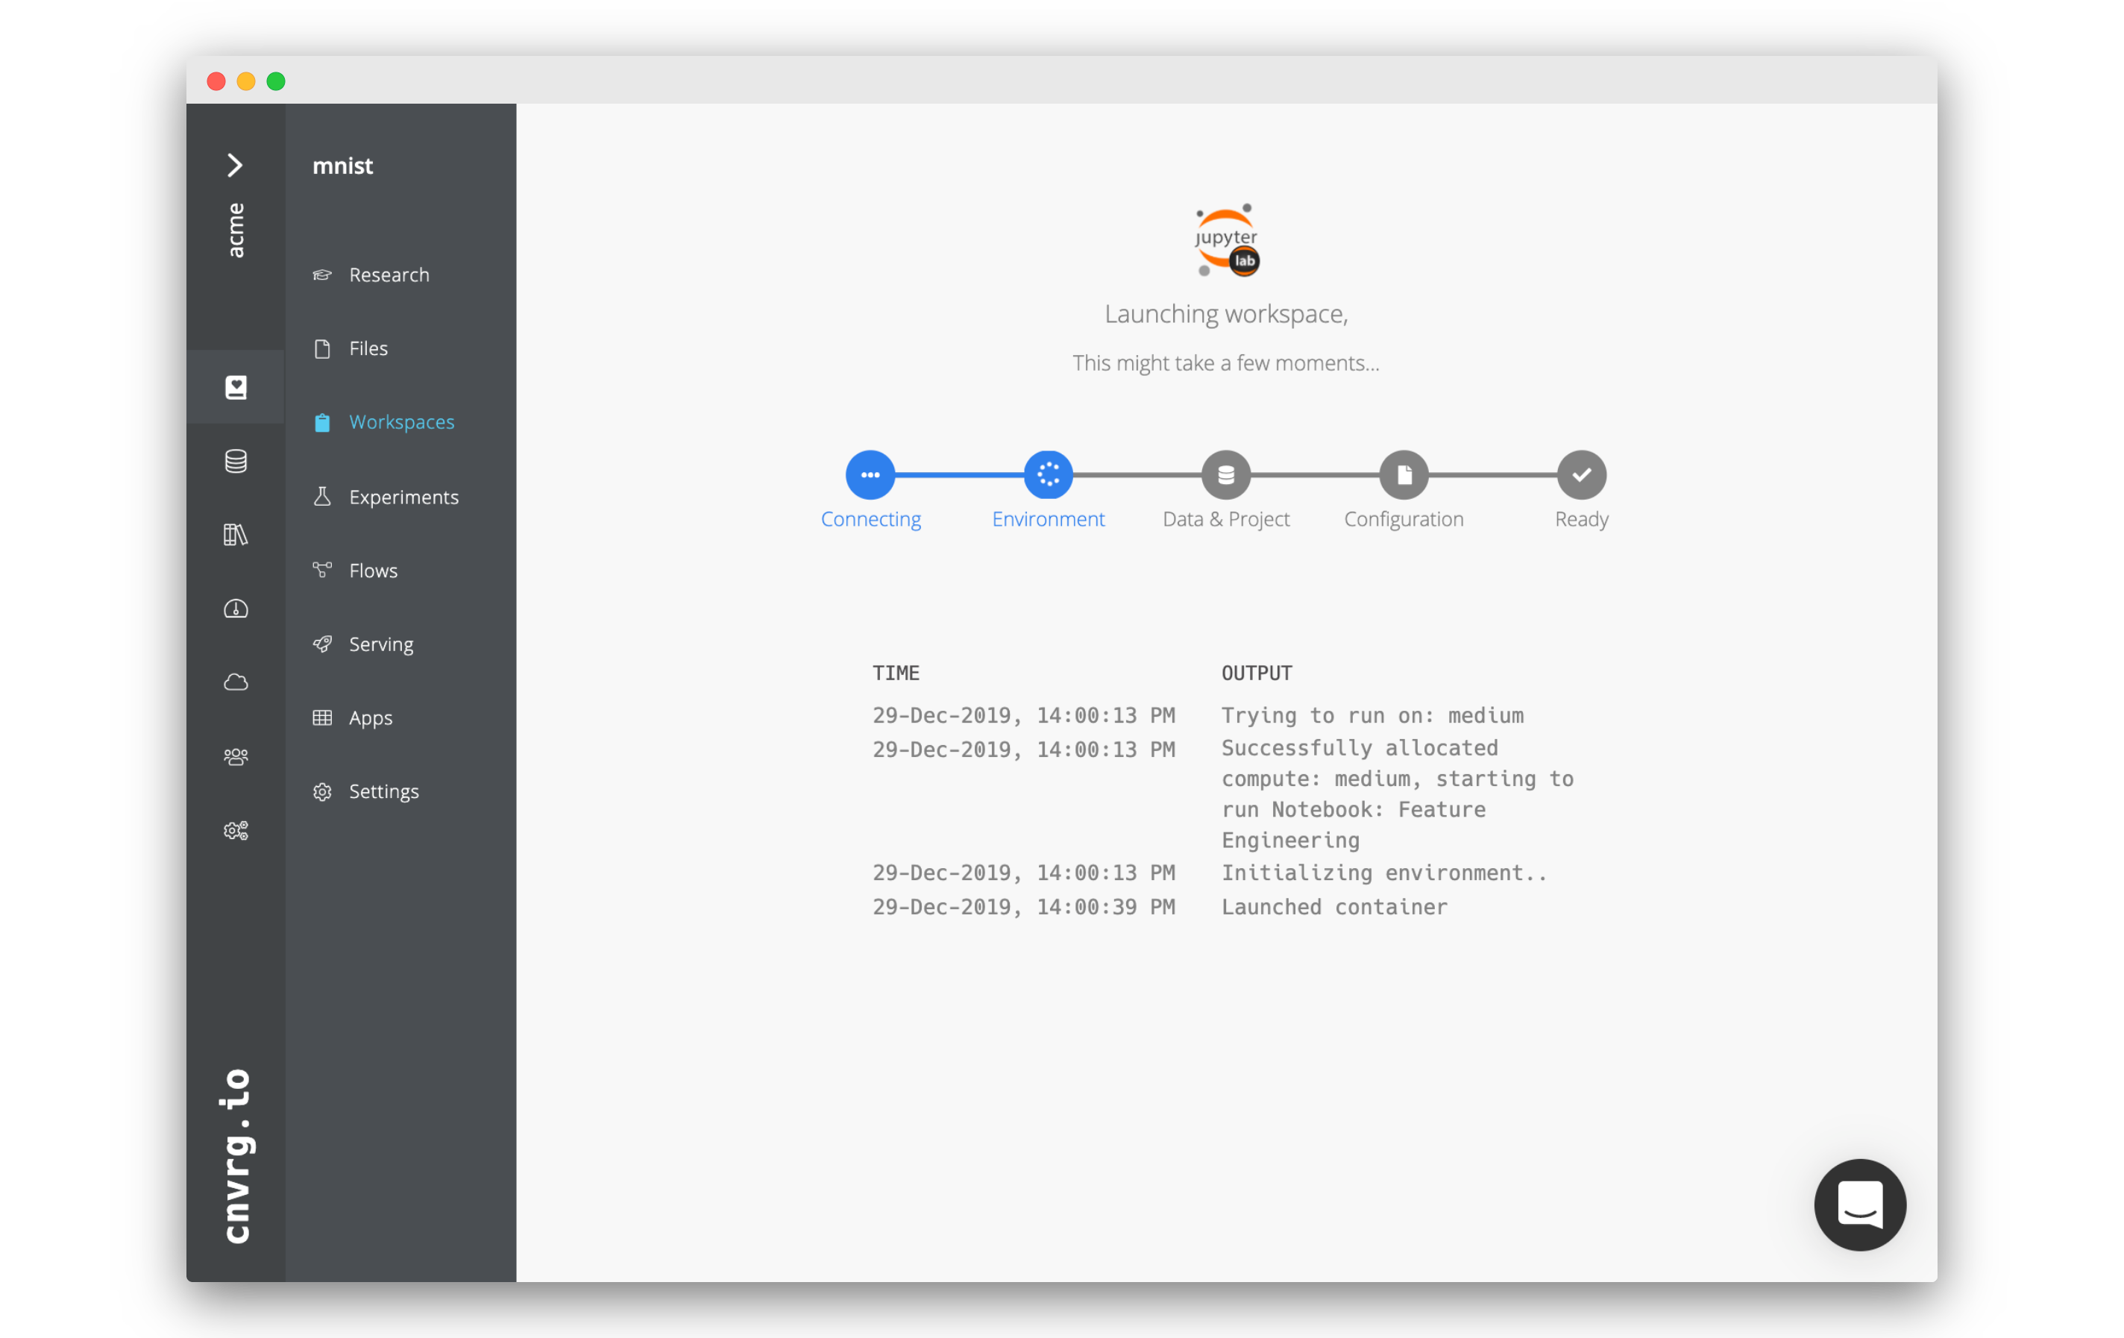
Task: Select the Configuration step indicator
Action: (x=1403, y=474)
